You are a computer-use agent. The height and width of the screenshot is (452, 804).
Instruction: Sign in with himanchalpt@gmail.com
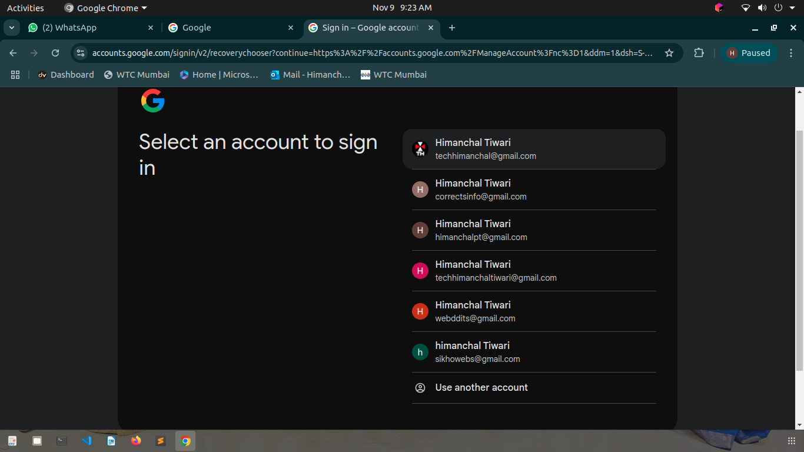click(534, 230)
